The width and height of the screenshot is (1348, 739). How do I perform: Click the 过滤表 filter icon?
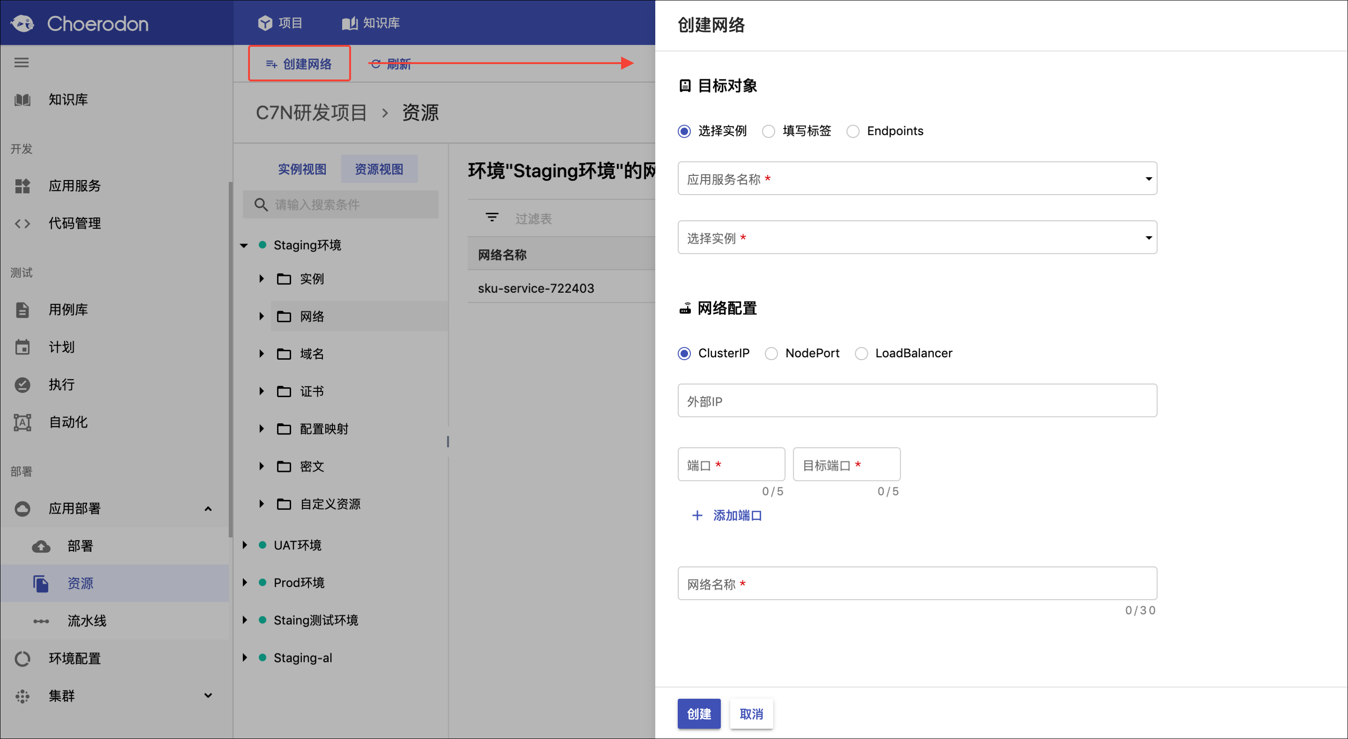pos(492,217)
